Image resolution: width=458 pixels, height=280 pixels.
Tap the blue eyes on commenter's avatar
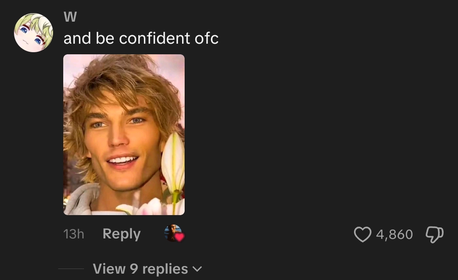(31, 35)
